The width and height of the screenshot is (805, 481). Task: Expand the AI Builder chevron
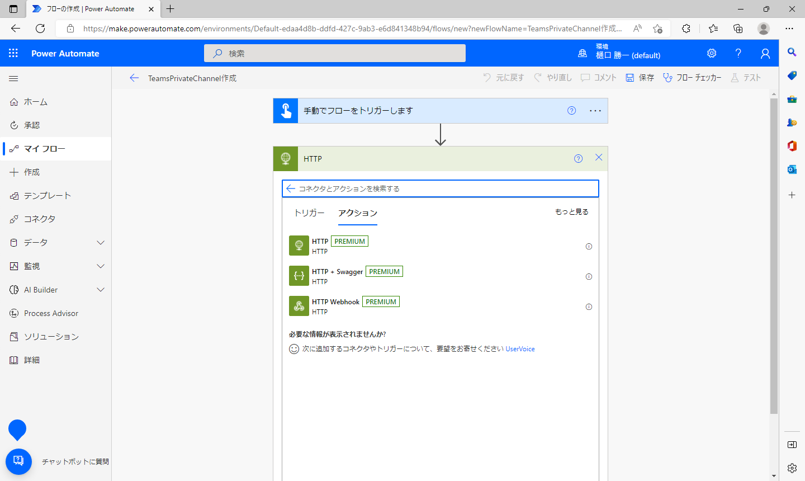point(101,290)
